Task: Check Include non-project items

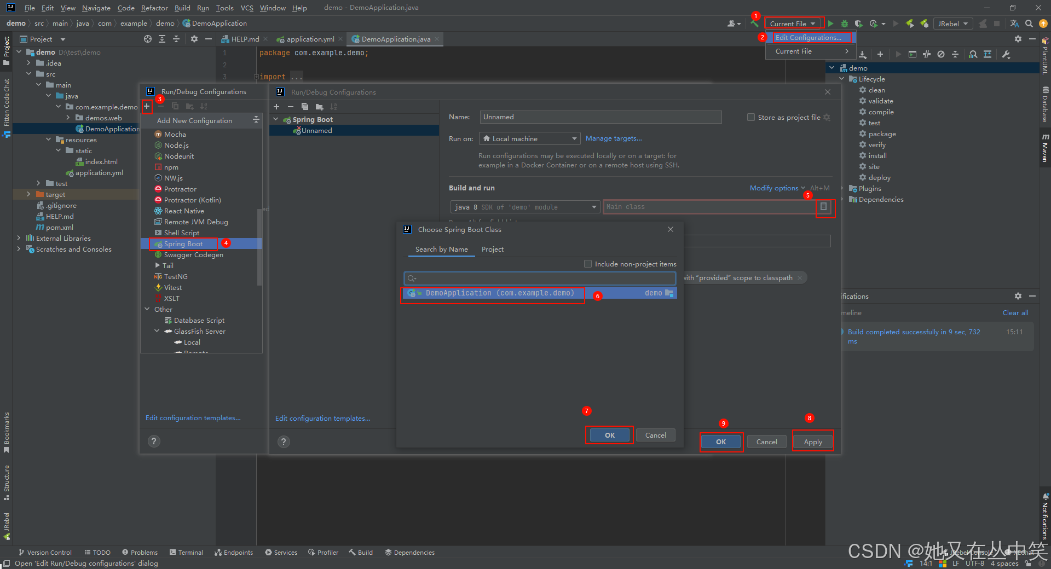Action: [588, 264]
